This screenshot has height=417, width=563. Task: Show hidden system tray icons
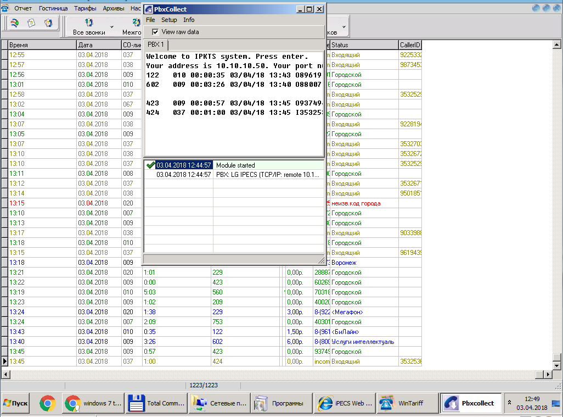click(510, 403)
